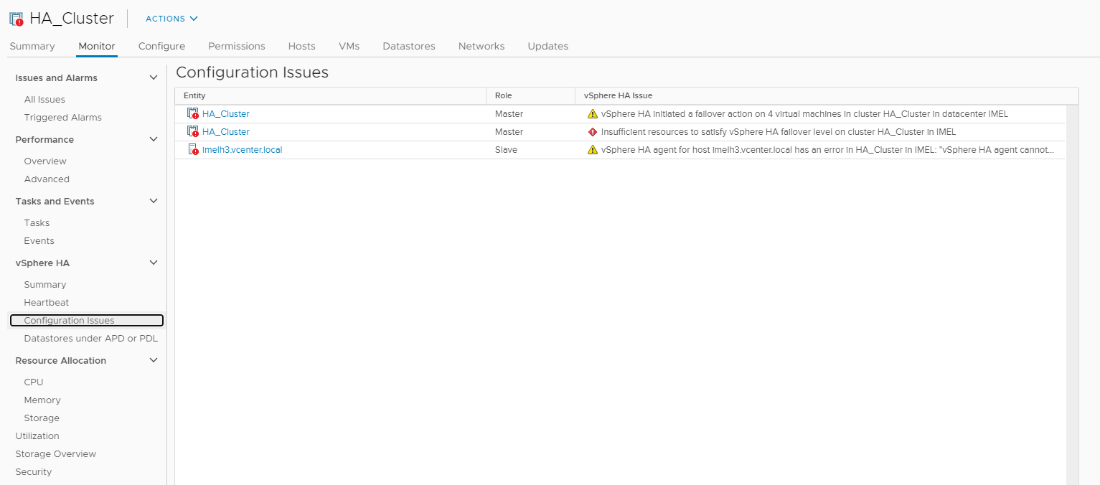Collapse the vSphere HA section
1100x485 pixels.
pyautogui.click(x=153, y=263)
